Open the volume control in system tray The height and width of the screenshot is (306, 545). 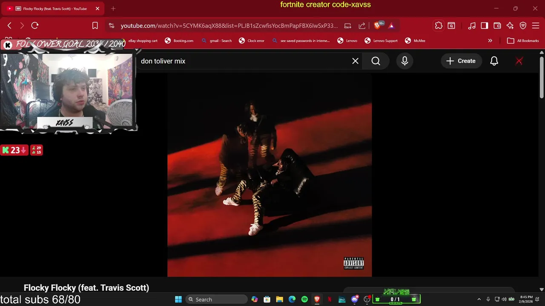(x=504, y=299)
